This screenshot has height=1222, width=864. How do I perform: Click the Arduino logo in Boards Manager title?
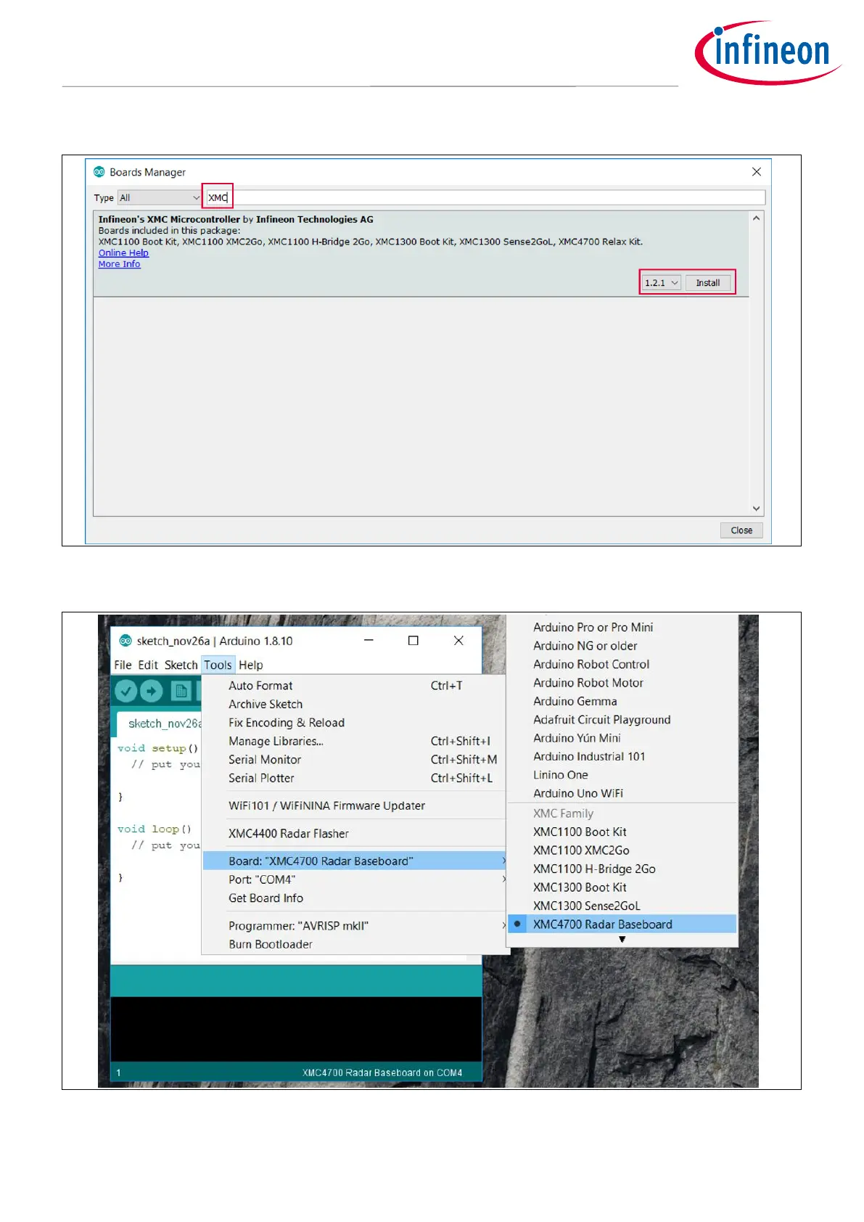pos(99,172)
